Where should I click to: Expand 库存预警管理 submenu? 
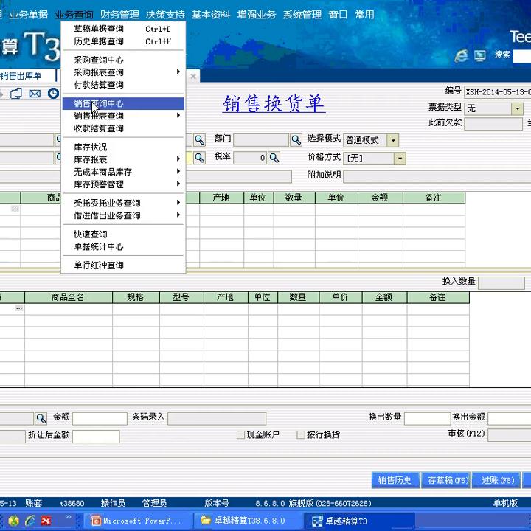coord(178,184)
